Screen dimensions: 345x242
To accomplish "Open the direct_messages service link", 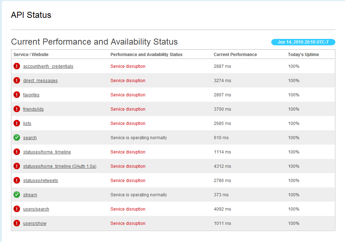I will (x=40, y=81).
